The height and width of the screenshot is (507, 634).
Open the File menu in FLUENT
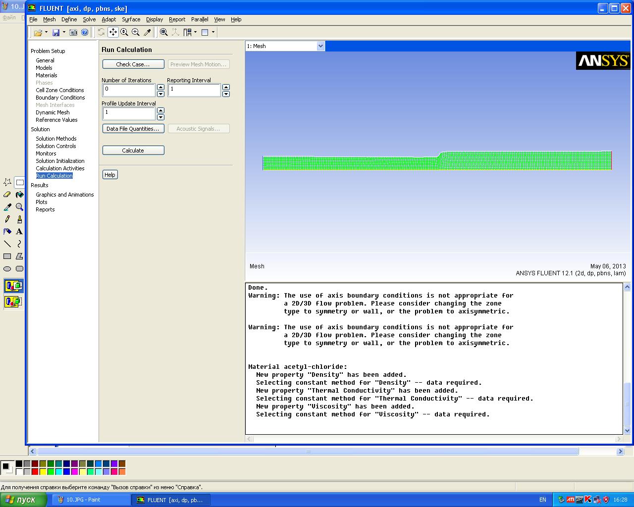(33, 19)
